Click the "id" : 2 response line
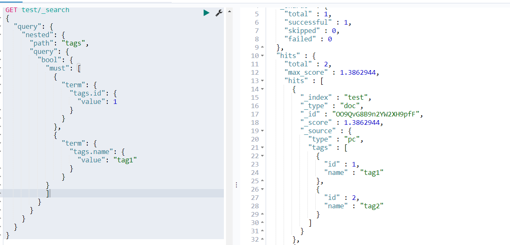The width and height of the screenshot is (510, 245). [x=341, y=197]
